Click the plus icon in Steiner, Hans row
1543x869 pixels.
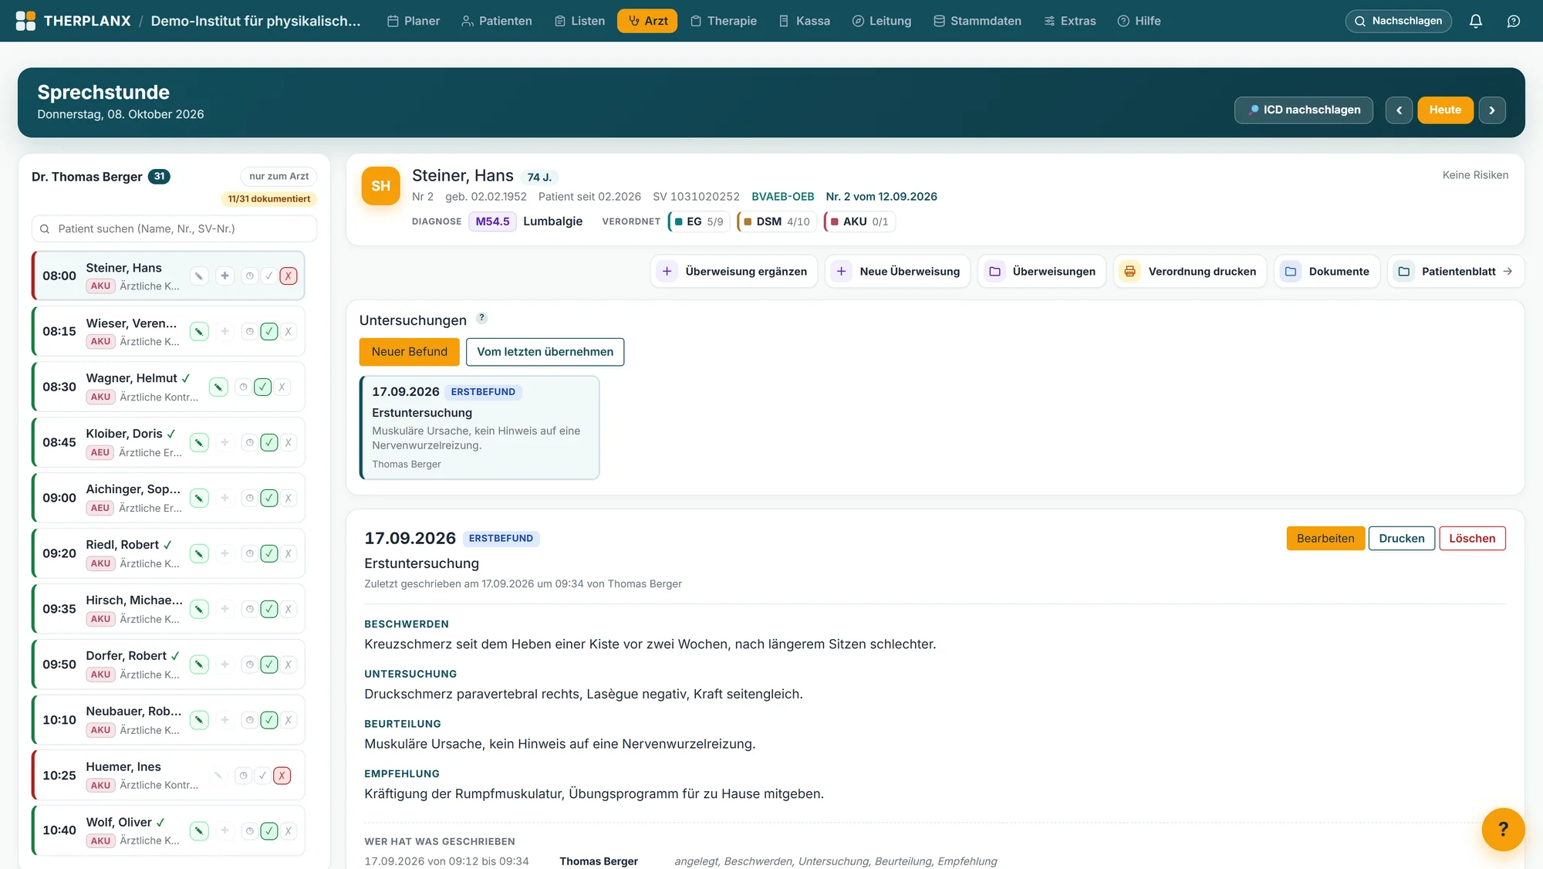(225, 276)
